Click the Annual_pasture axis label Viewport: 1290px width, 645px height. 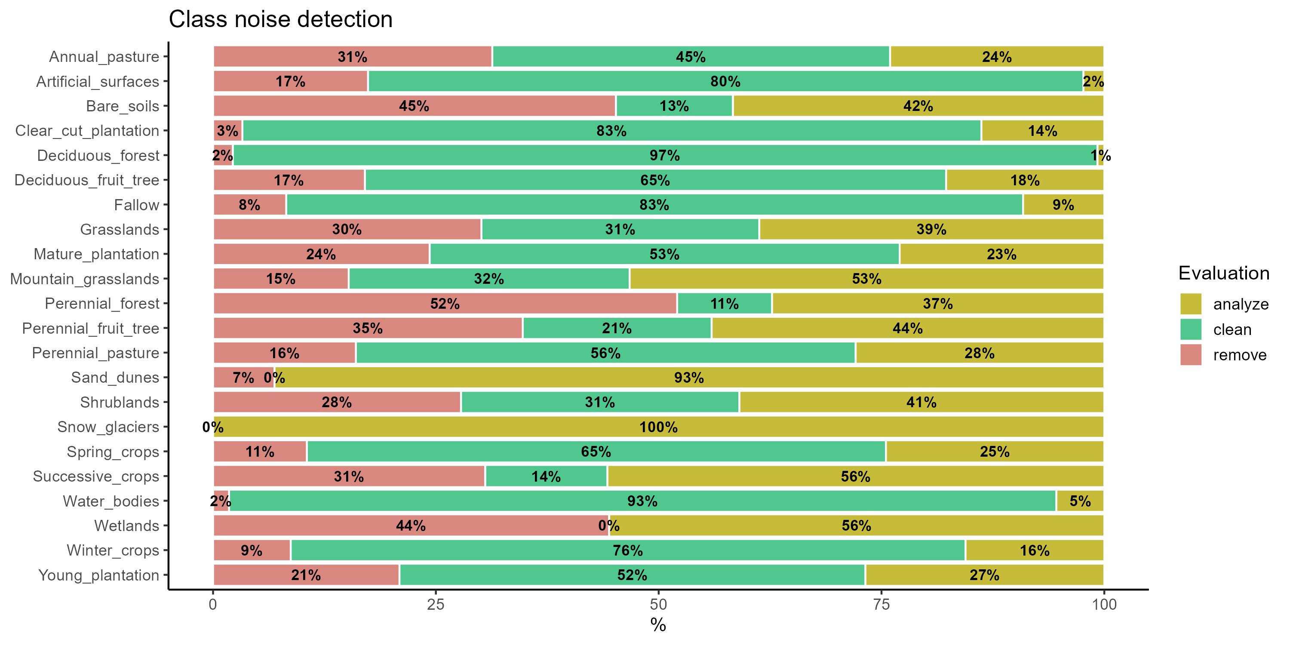104,57
